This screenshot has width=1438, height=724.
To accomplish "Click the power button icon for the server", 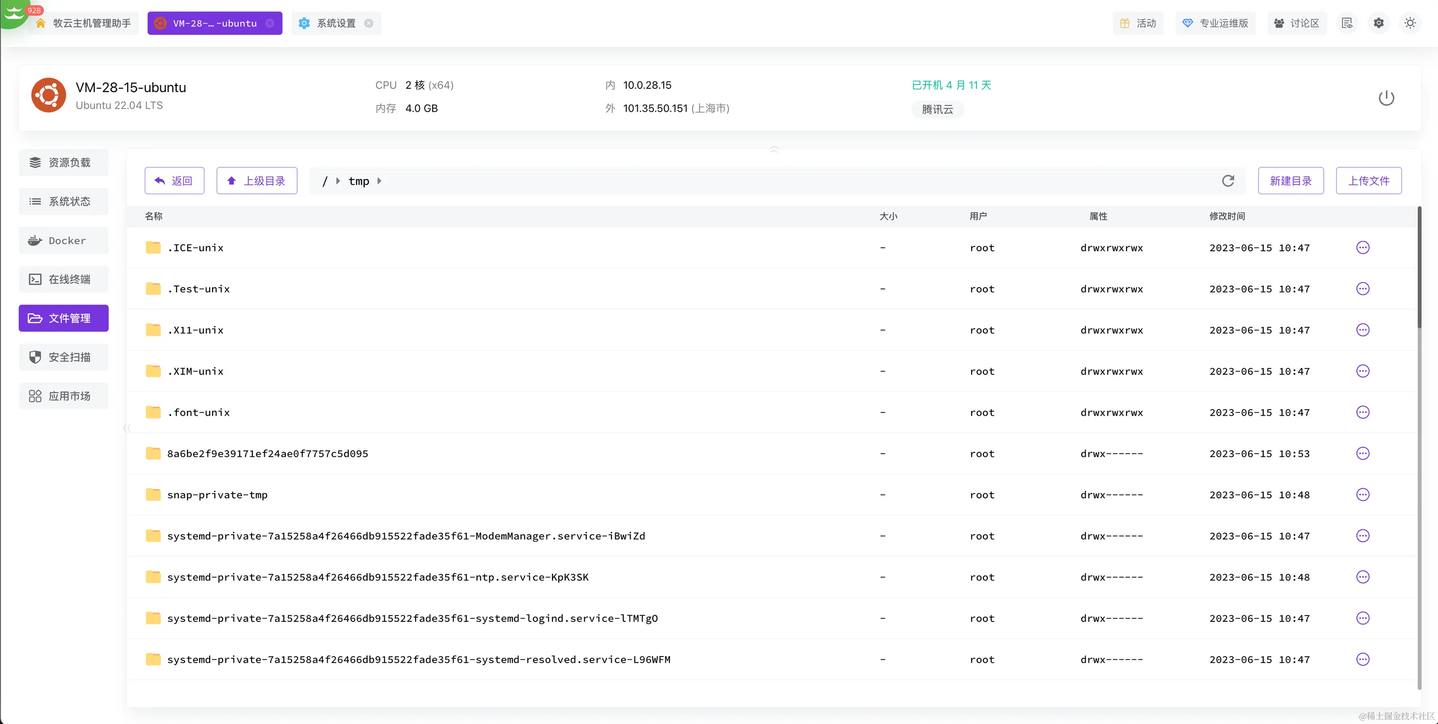I will pyautogui.click(x=1386, y=98).
